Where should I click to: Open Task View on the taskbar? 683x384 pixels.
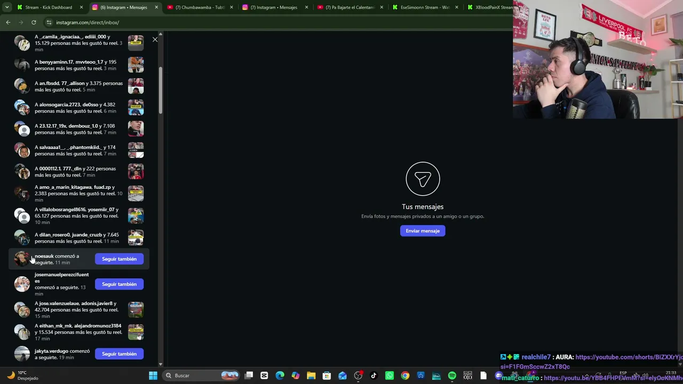coord(249,375)
